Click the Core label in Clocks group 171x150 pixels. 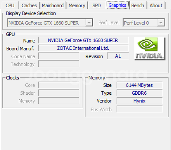[x=30, y=85]
